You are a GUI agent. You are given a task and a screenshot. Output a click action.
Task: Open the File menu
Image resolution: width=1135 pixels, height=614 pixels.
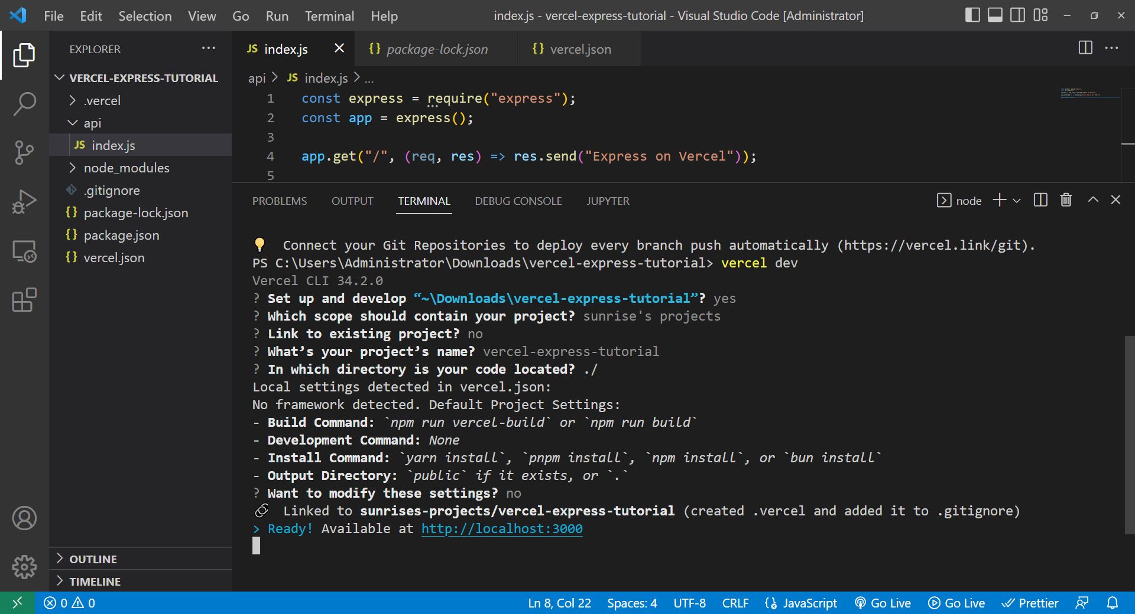(54, 16)
